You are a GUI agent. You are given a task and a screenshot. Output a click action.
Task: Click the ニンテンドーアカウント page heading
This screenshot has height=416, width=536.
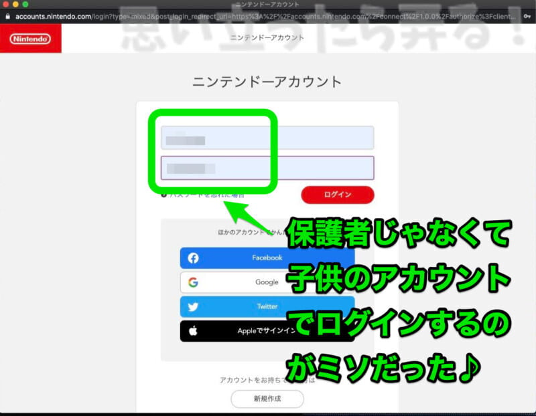coord(267,82)
